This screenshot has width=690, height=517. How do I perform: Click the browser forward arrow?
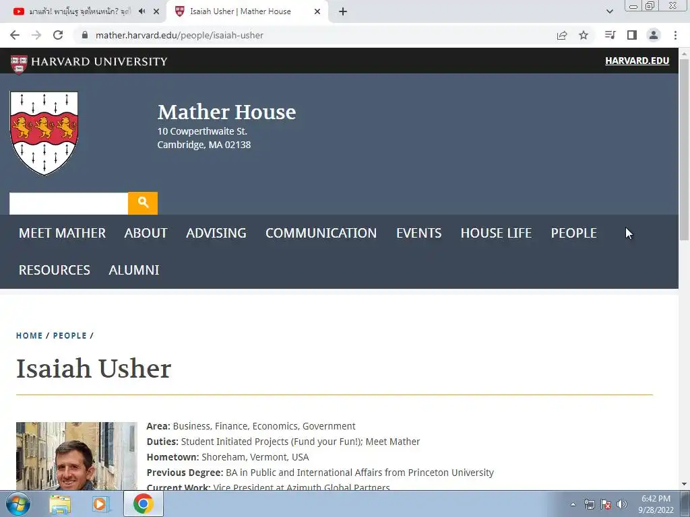click(x=36, y=35)
